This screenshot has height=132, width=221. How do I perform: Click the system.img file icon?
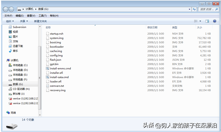pos(48,38)
